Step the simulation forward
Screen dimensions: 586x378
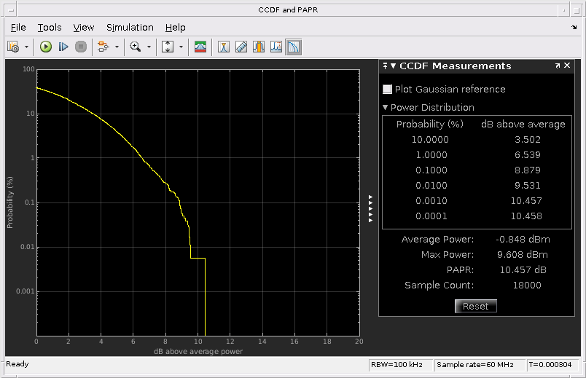63,47
